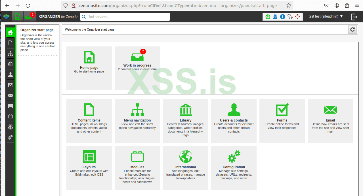The height and width of the screenshot is (196, 363).
Task: Open the International tile
Action: [186, 168]
